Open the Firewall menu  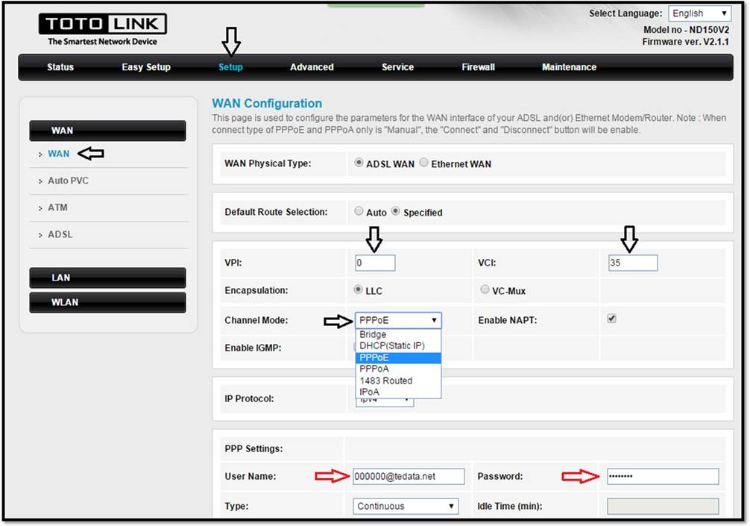pos(479,67)
